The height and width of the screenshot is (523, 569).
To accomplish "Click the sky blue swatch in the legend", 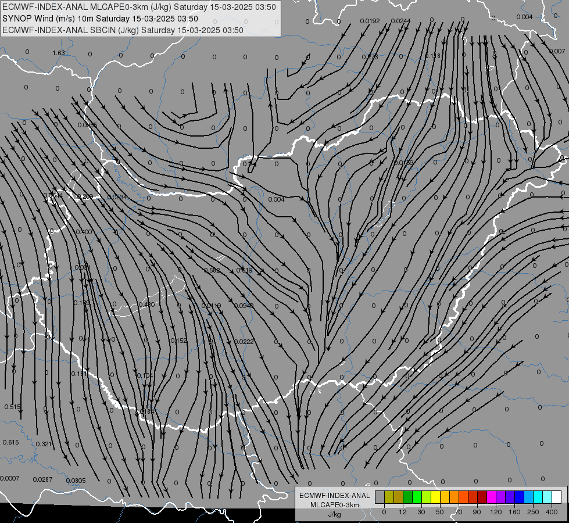I will (x=529, y=497).
